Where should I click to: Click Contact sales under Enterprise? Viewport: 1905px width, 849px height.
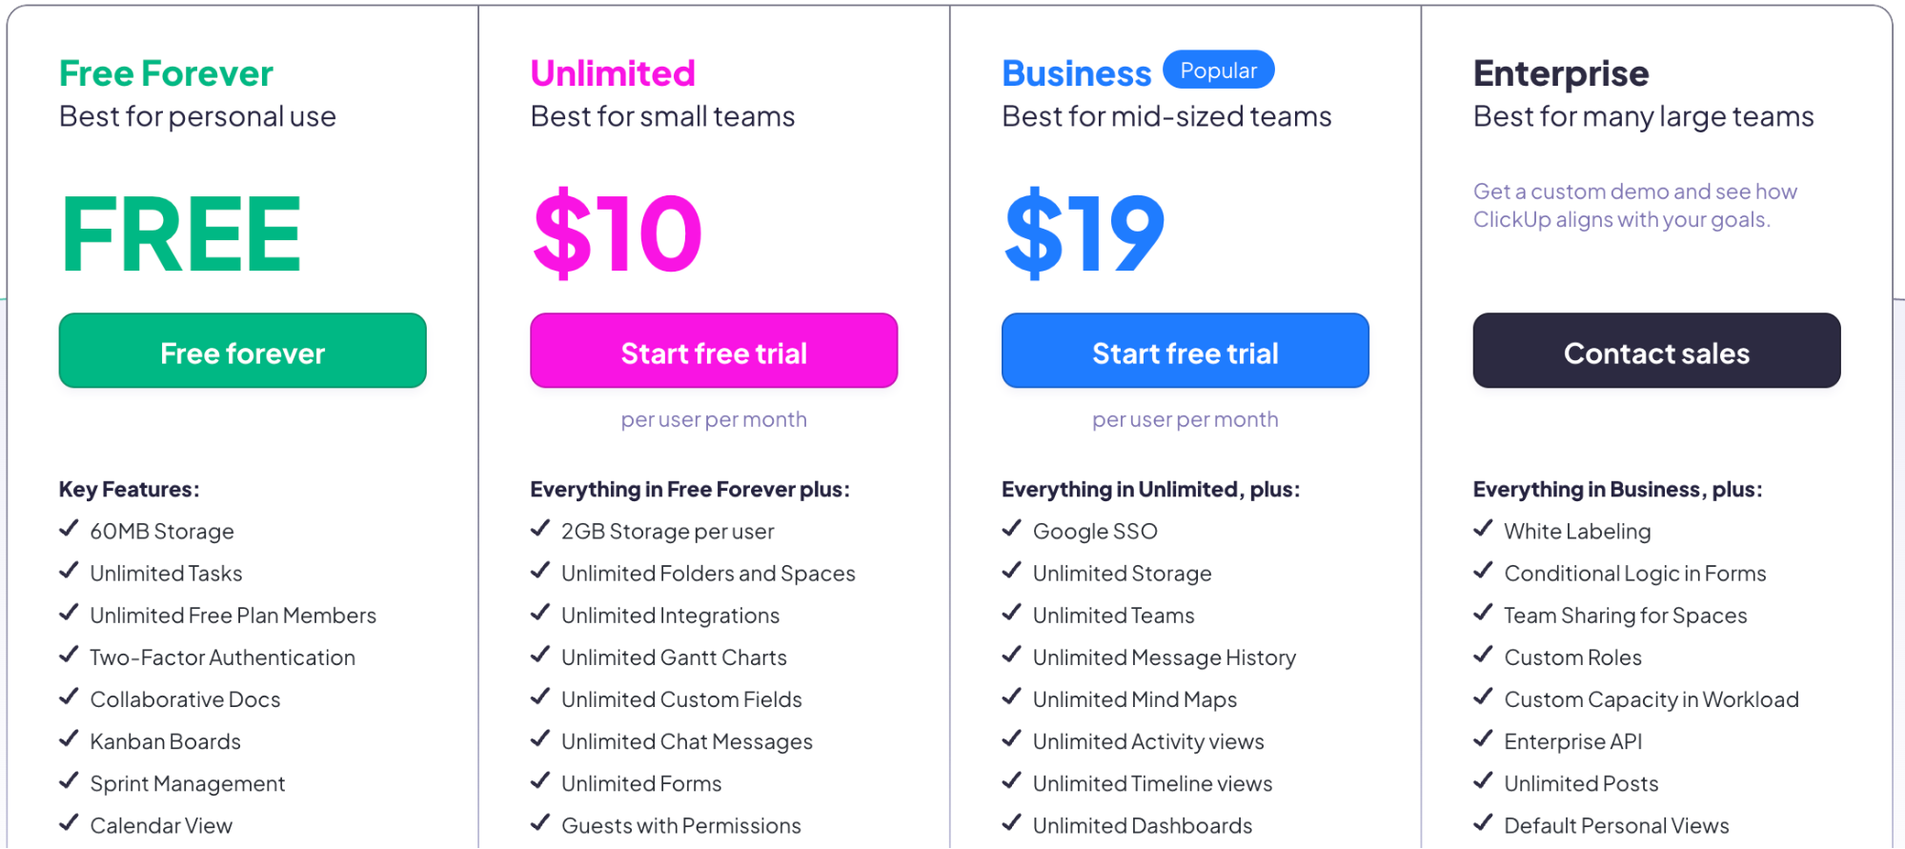coord(1656,351)
